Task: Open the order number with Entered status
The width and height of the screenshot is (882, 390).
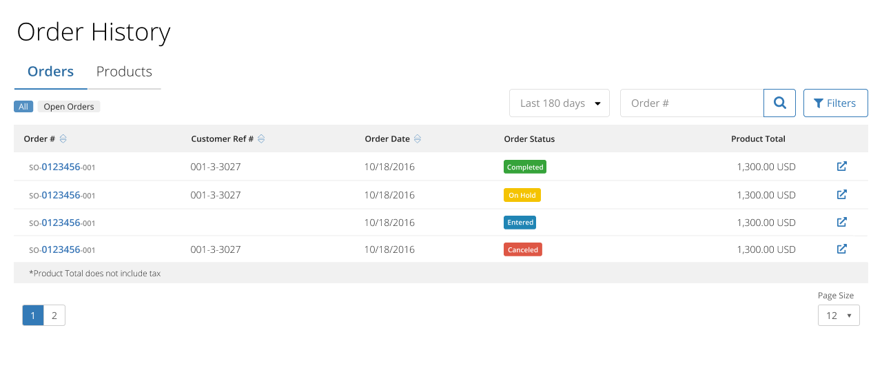Action: click(x=62, y=223)
